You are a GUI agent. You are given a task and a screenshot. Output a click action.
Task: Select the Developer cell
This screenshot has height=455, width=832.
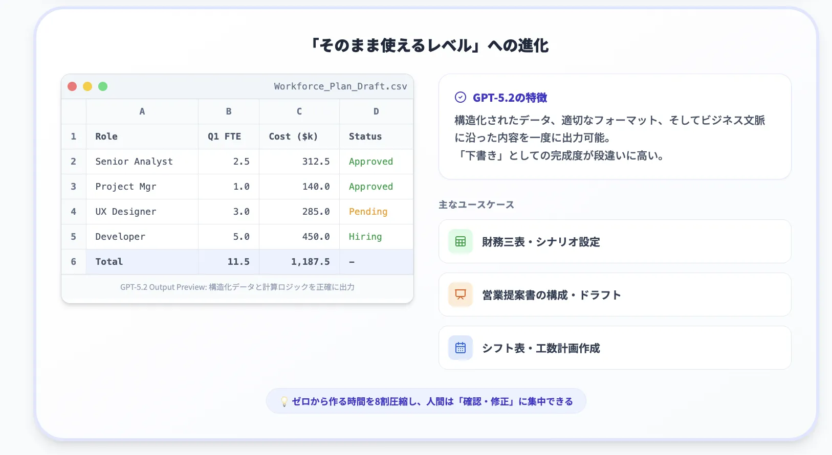(x=142, y=237)
